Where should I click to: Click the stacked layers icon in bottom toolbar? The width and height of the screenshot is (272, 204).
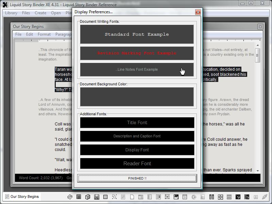pyautogui.click(x=70, y=197)
